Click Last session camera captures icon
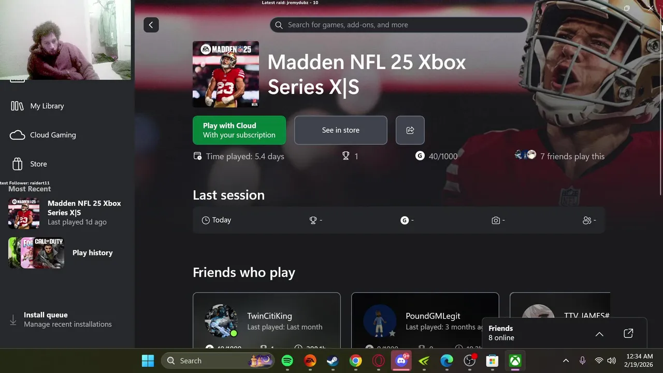 click(496, 220)
